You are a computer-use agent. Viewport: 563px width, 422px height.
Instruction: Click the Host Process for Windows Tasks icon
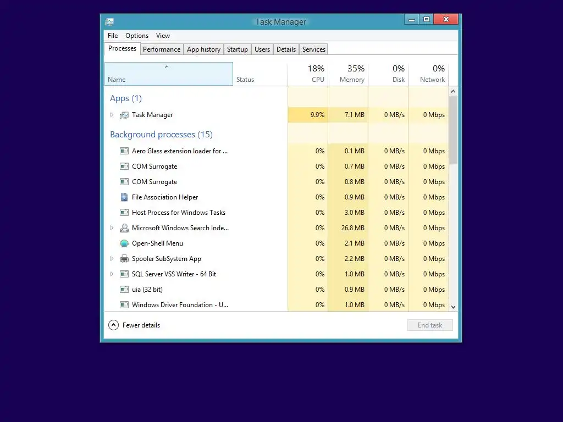[124, 213]
